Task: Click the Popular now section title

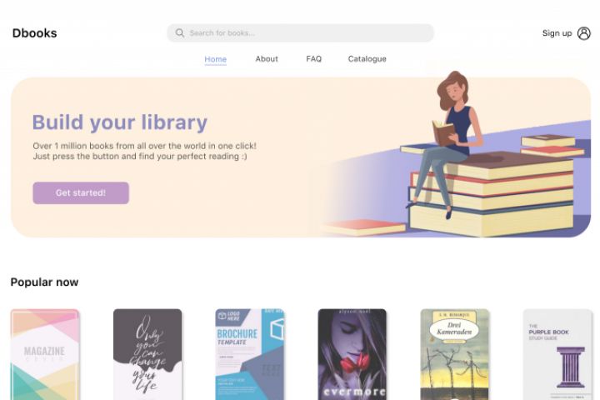Action: point(44,282)
